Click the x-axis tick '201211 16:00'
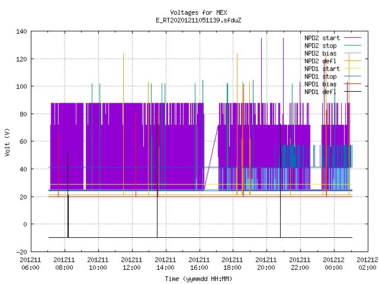Screen dimensions: 379x284 point(199,264)
